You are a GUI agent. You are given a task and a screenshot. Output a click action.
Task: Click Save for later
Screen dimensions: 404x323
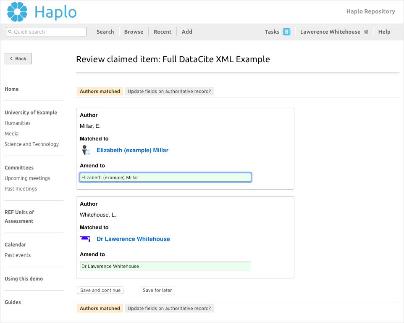click(157, 290)
